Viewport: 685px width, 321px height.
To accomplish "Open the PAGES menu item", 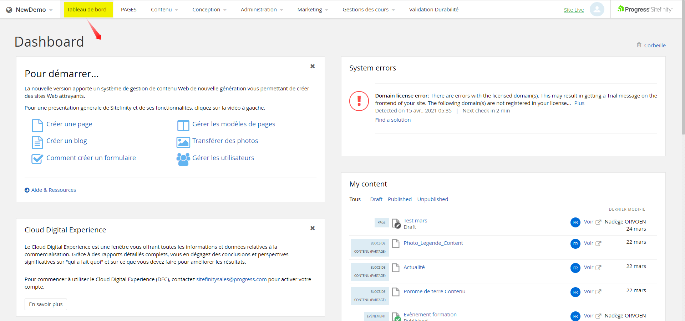I will [128, 10].
